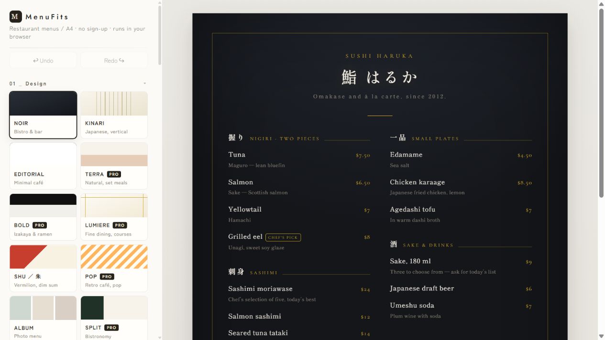Select the POP retro café template
Viewport: 605px width, 340px height.
pyautogui.click(x=114, y=268)
